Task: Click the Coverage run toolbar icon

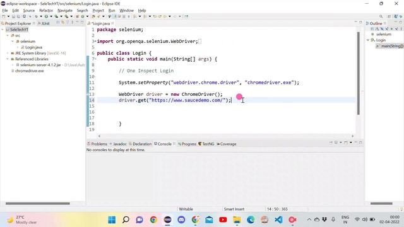Action: pyautogui.click(x=56, y=16)
